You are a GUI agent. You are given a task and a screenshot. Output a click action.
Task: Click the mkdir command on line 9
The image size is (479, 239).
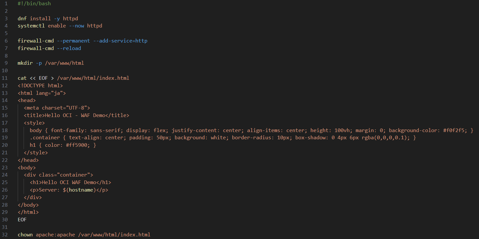point(25,63)
